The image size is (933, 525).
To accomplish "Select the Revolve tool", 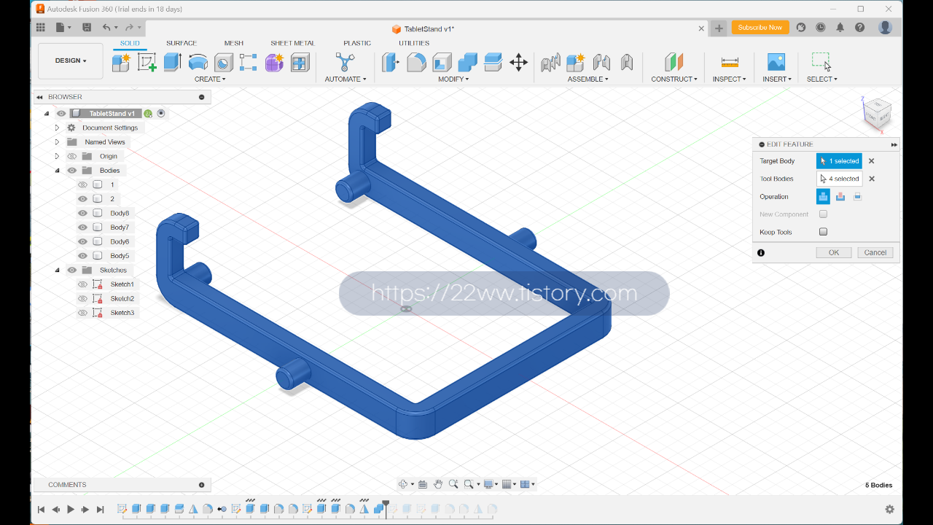I will tap(198, 63).
